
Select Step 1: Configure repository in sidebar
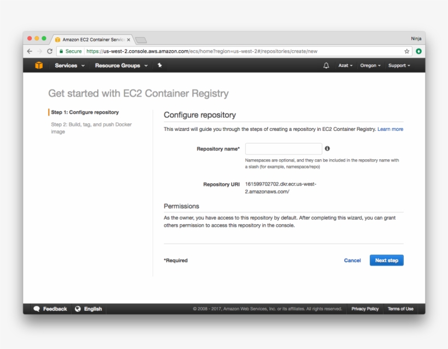pyautogui.click(x=85, y=112)
